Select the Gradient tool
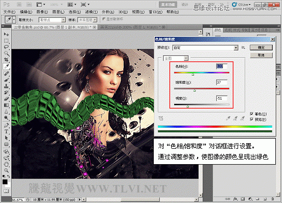The width and height of the screenshot is (282, 203). [x=6, y=105]
